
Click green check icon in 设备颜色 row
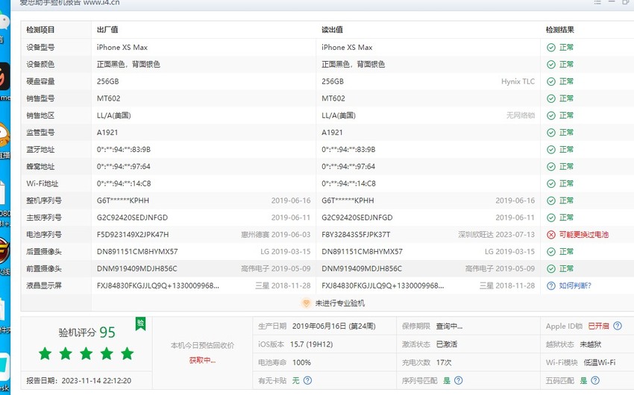click(x=551, y=64)
